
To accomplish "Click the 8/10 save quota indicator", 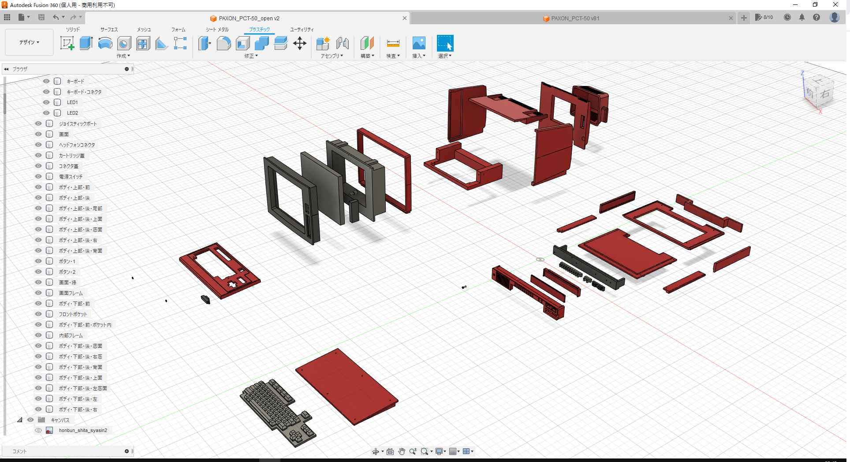I will (764, 17).
